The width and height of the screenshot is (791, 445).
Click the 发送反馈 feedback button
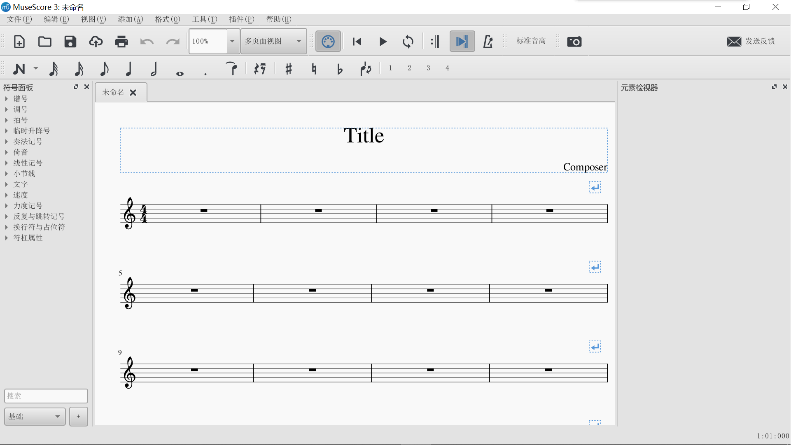pyautogui.click(x=751, y=41)
